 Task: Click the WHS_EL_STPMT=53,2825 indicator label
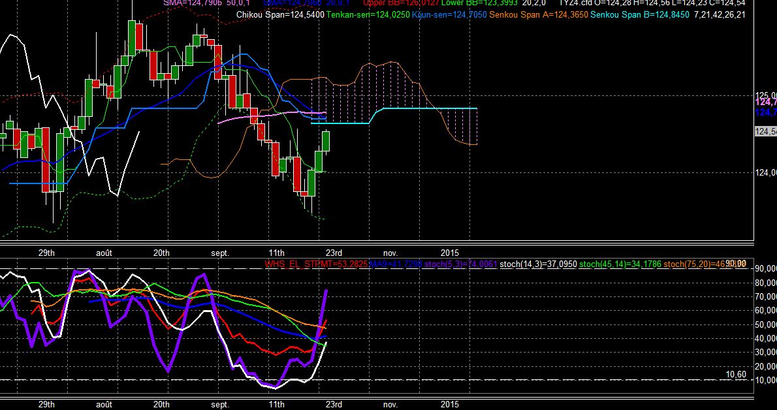(x=316, y=264)
